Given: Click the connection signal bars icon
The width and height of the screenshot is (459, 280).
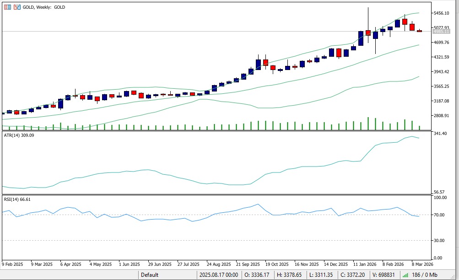Looking at the screenshot, I should click(x=405, y=275).
